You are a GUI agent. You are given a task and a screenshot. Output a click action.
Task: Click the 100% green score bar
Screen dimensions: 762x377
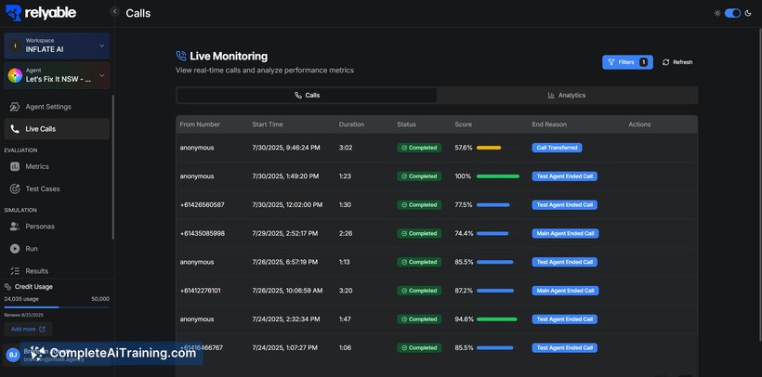pyautogui.click(x=498, y=176)
